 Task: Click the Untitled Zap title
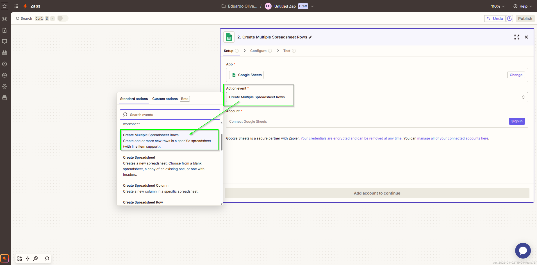(285, 6)
